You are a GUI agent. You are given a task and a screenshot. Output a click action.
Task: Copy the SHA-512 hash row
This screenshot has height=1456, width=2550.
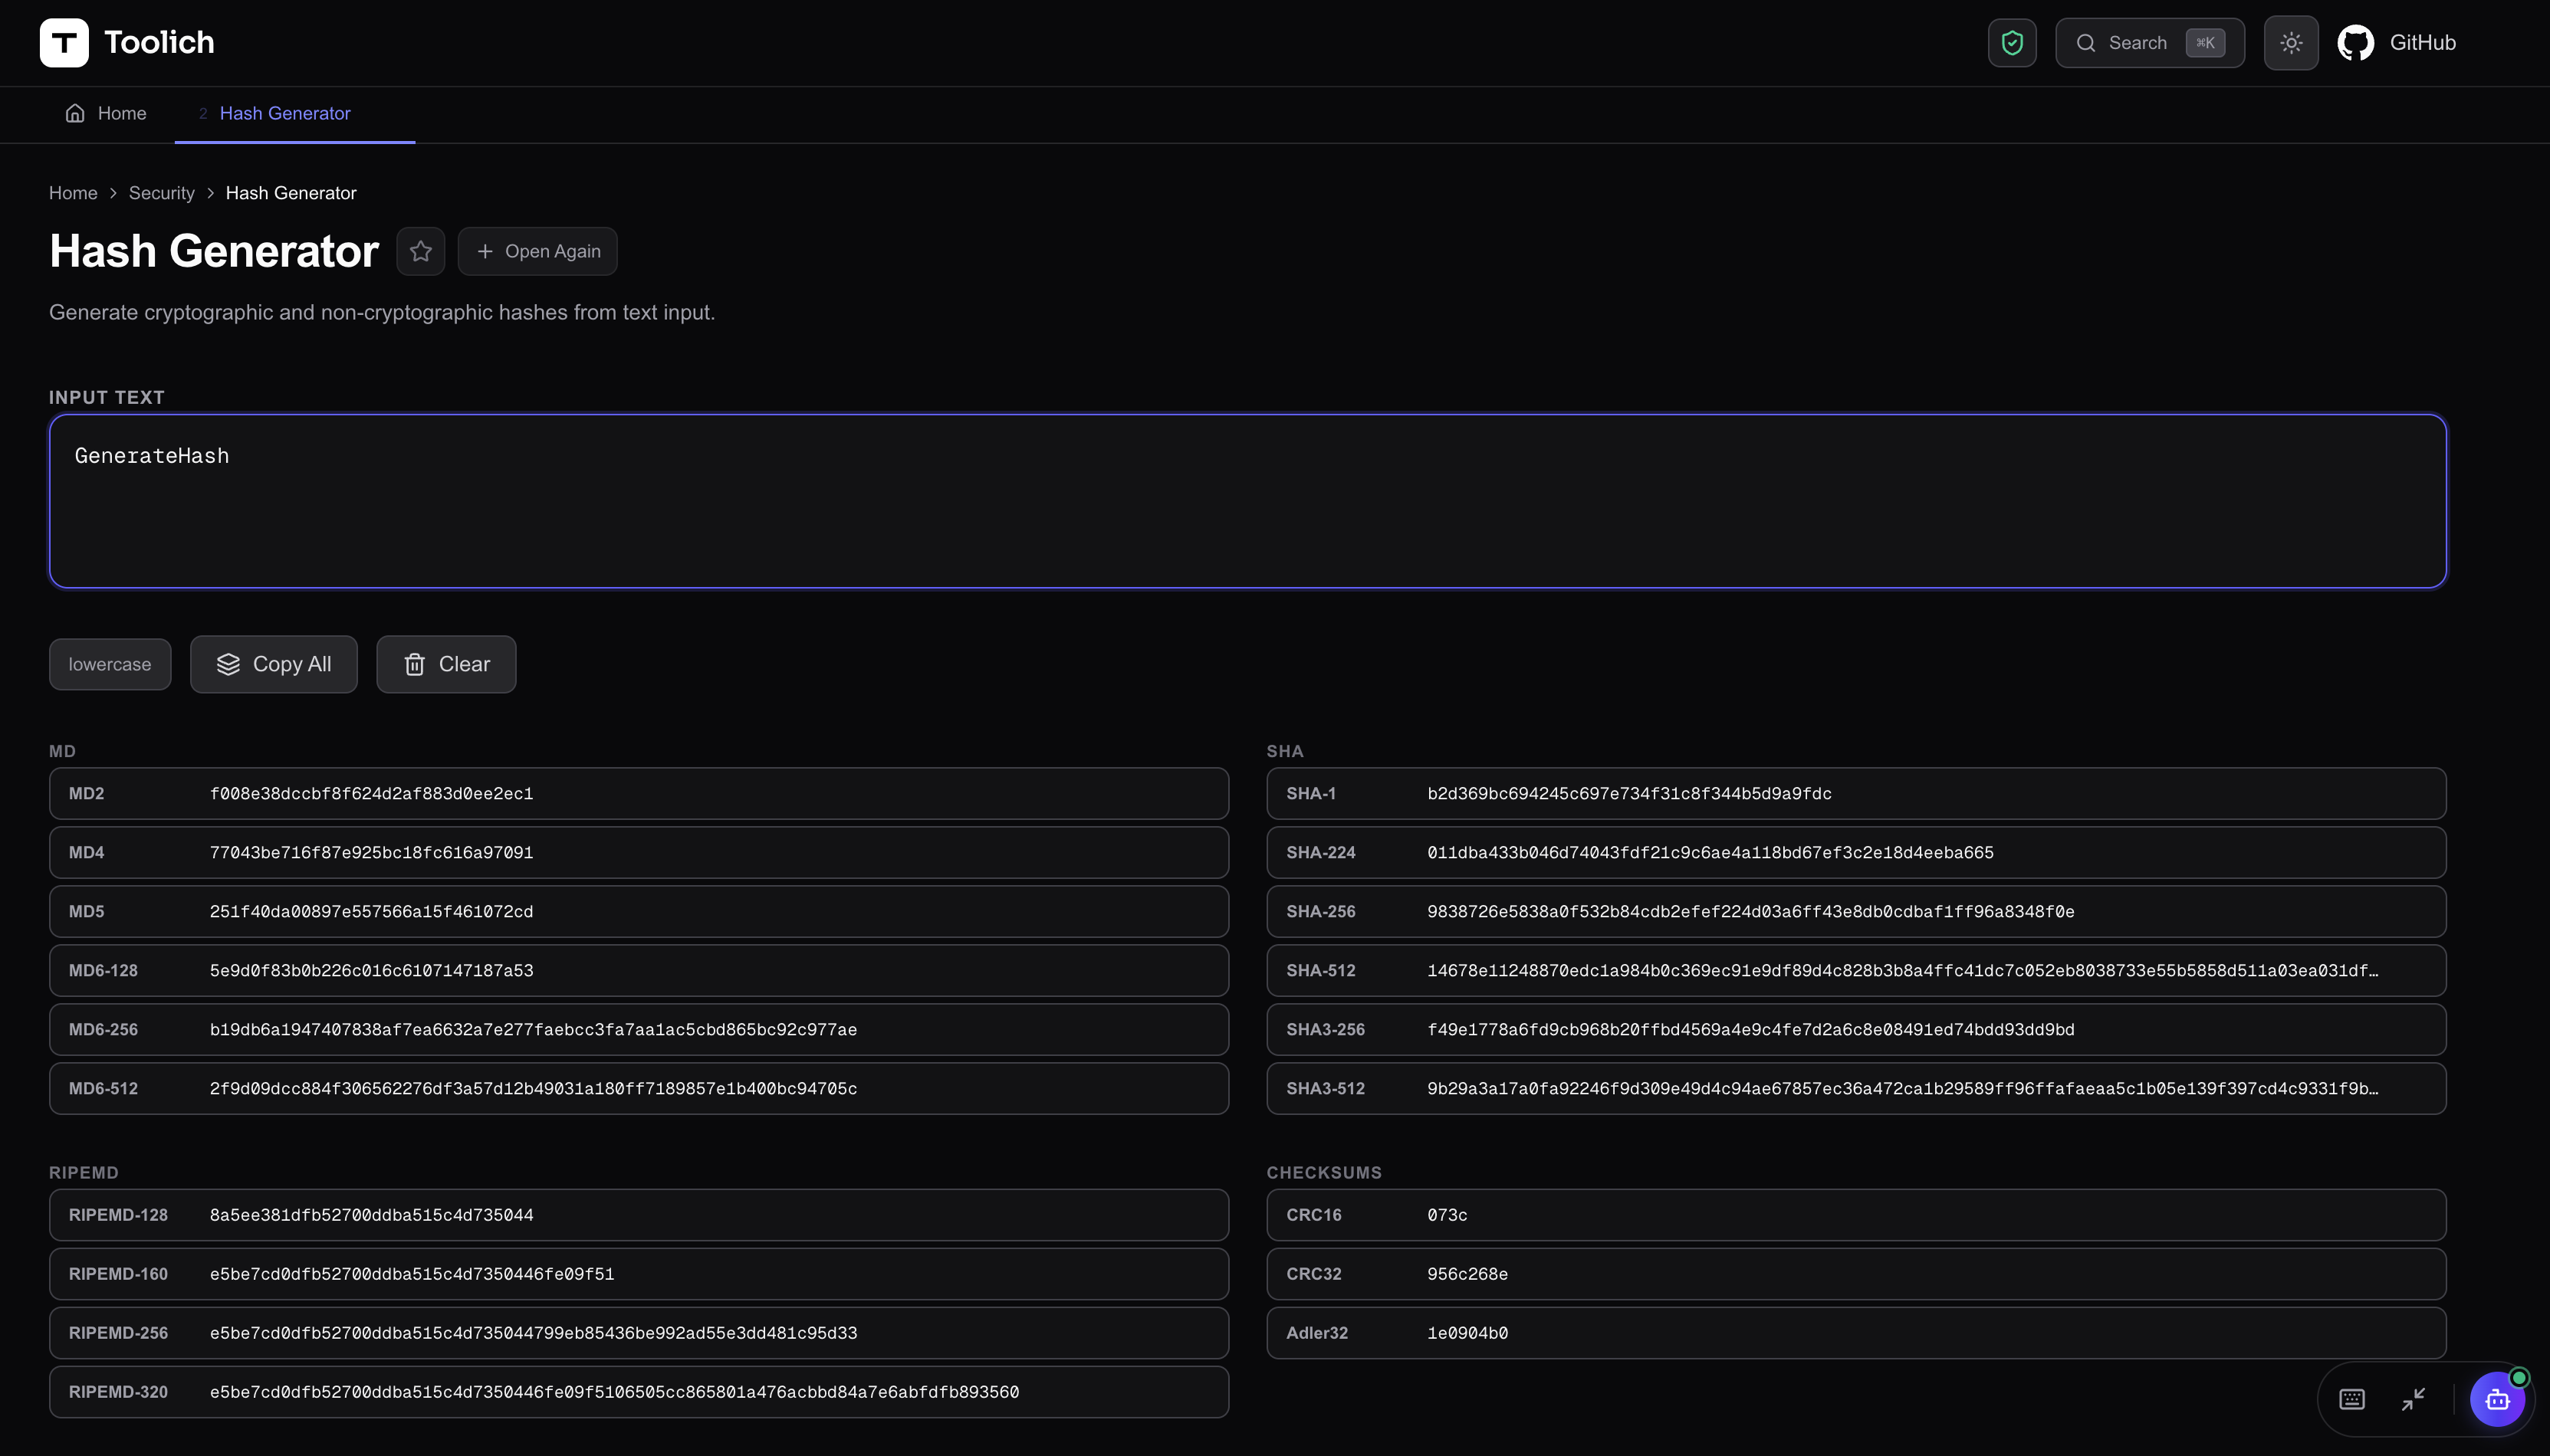[x=1855, y=970]
